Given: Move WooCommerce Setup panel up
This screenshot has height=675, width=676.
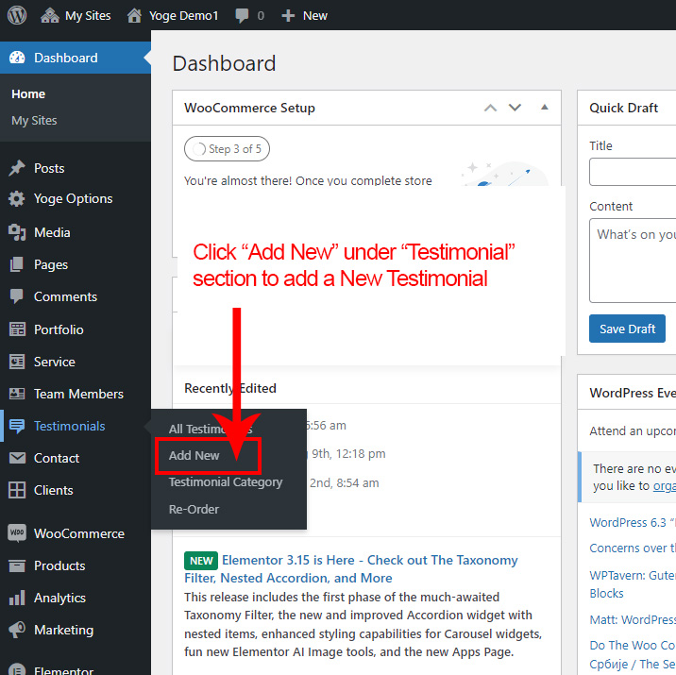Looking at the screenshot, I should [490, 108].
